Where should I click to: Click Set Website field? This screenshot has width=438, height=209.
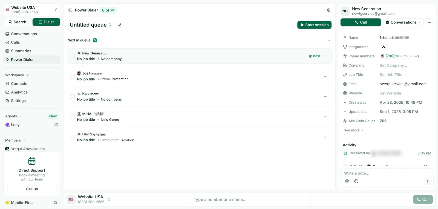(392, 93)
